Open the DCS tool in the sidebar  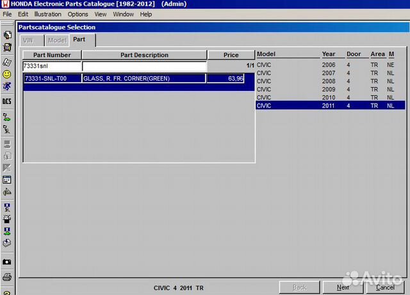tap(7, 101)
